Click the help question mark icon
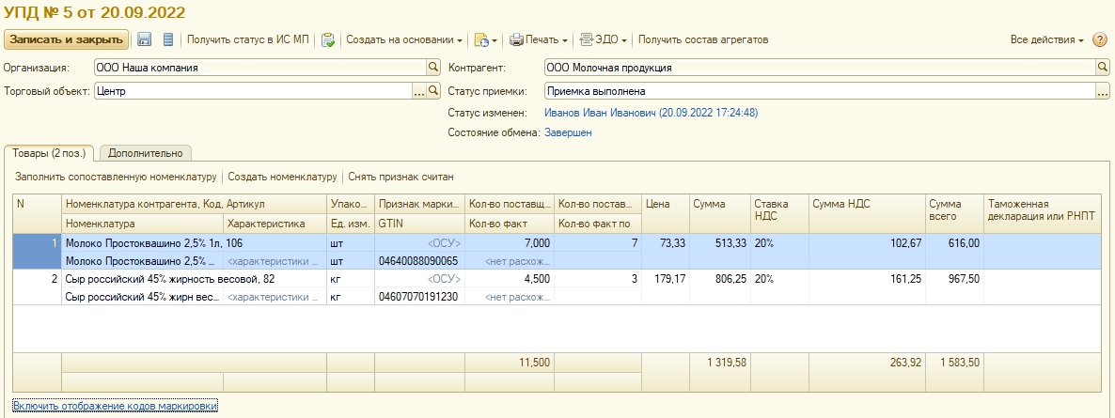Screen dimensions: 1115x418 click(x=1100, y=40)
